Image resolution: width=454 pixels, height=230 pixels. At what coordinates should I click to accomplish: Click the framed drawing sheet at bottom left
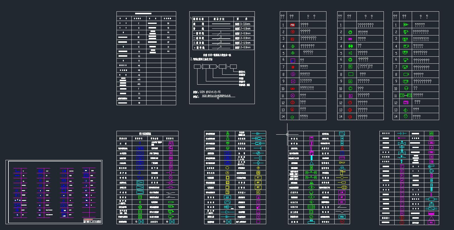click(54, 192)
